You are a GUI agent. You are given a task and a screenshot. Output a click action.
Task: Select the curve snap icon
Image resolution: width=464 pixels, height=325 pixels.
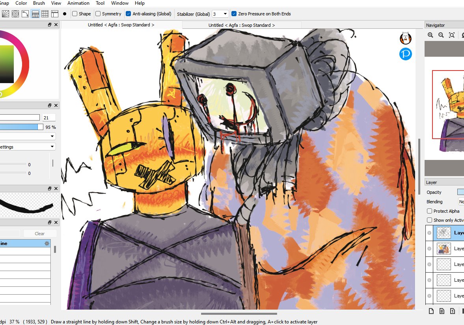pos(25,14)
